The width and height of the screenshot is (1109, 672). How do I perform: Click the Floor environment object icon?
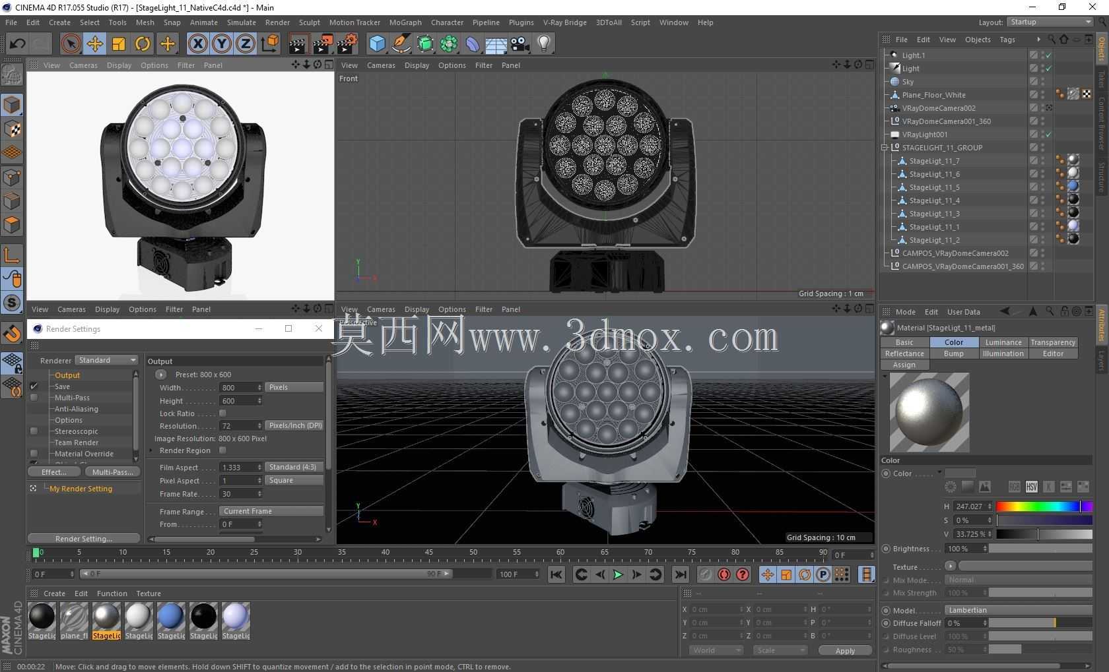pos(496,44)
